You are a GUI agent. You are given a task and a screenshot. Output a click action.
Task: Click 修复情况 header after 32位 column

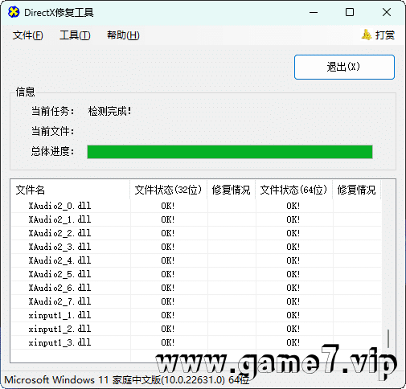pos(231,190)
